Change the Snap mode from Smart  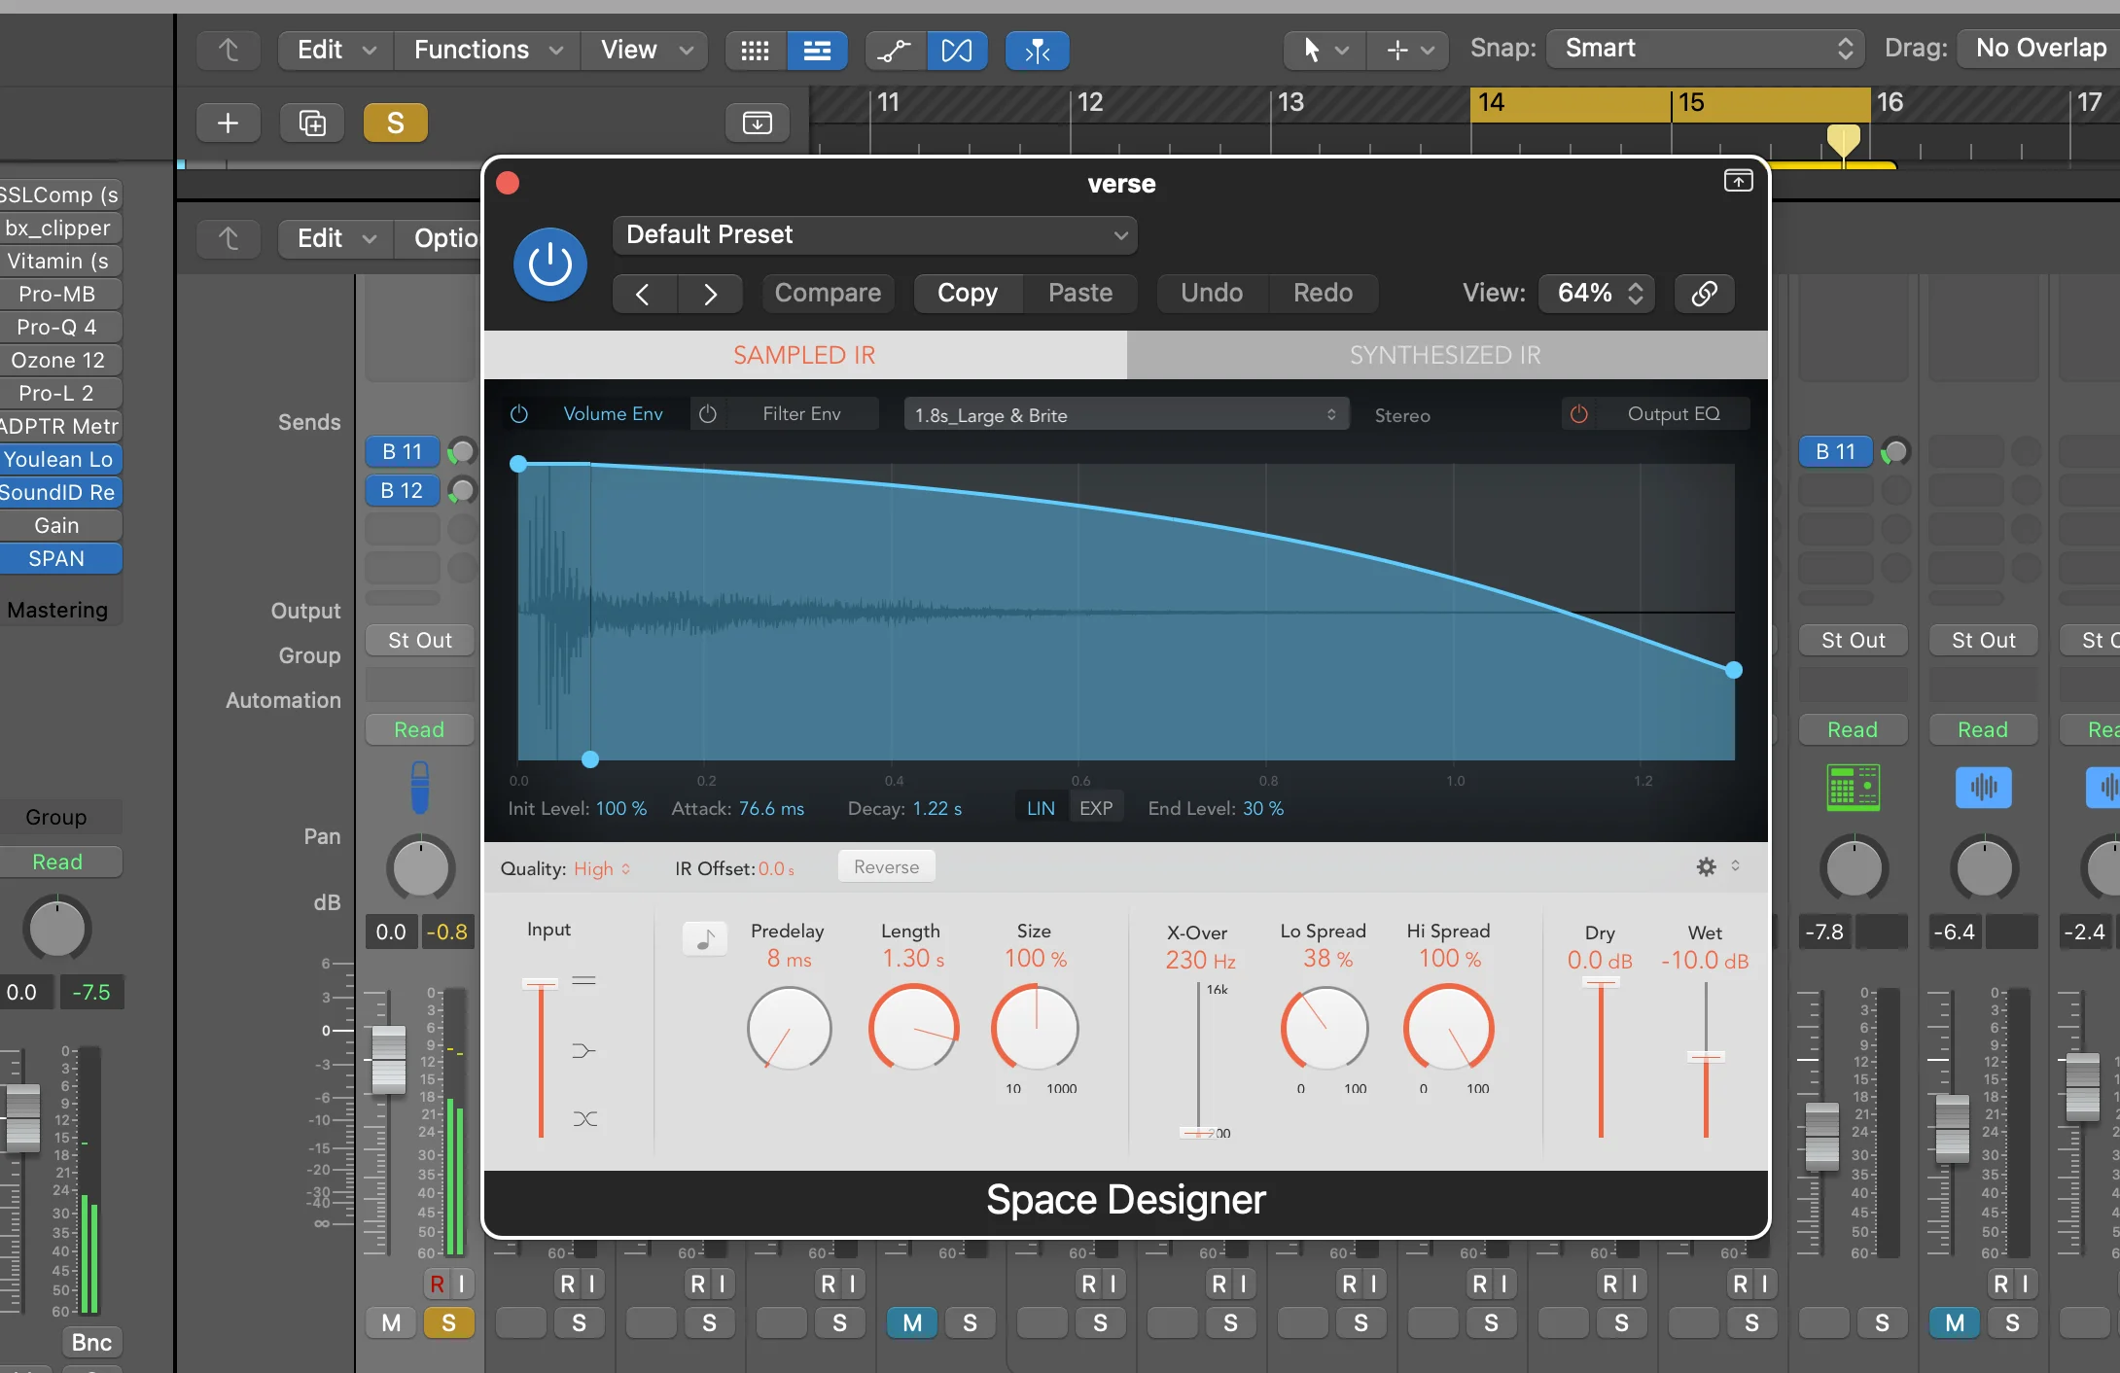pyautogui.click(x=1703, y=48)
